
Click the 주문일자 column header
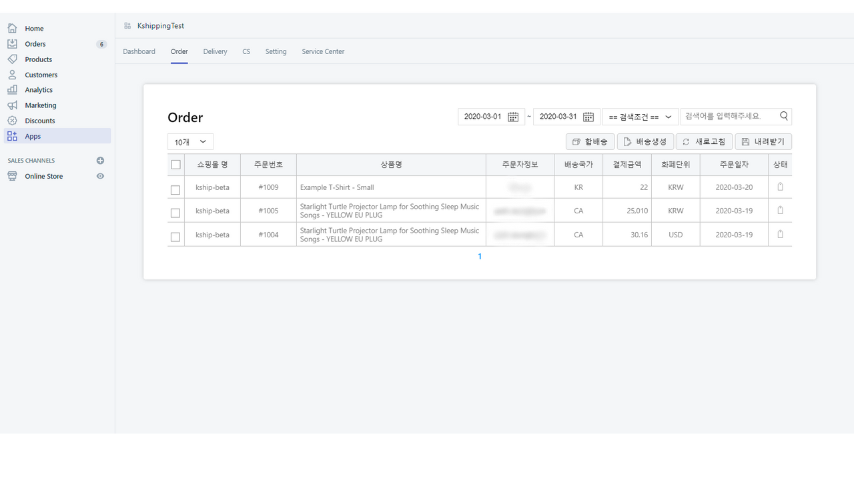(x=734, y=165)
